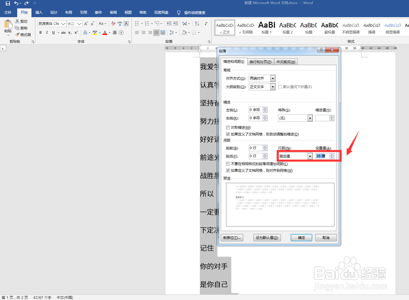
Task: Switch to the 换行和分页(P) tab
Action: point(260,62)
